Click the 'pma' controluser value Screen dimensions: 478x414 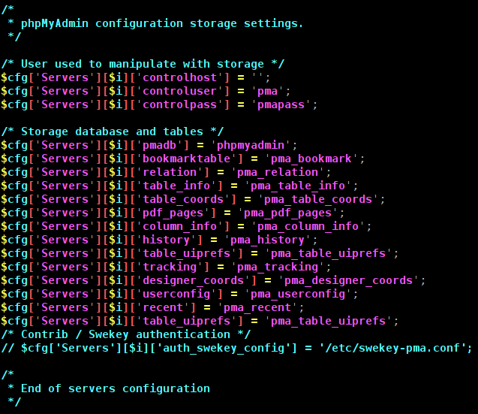(267, 91)
